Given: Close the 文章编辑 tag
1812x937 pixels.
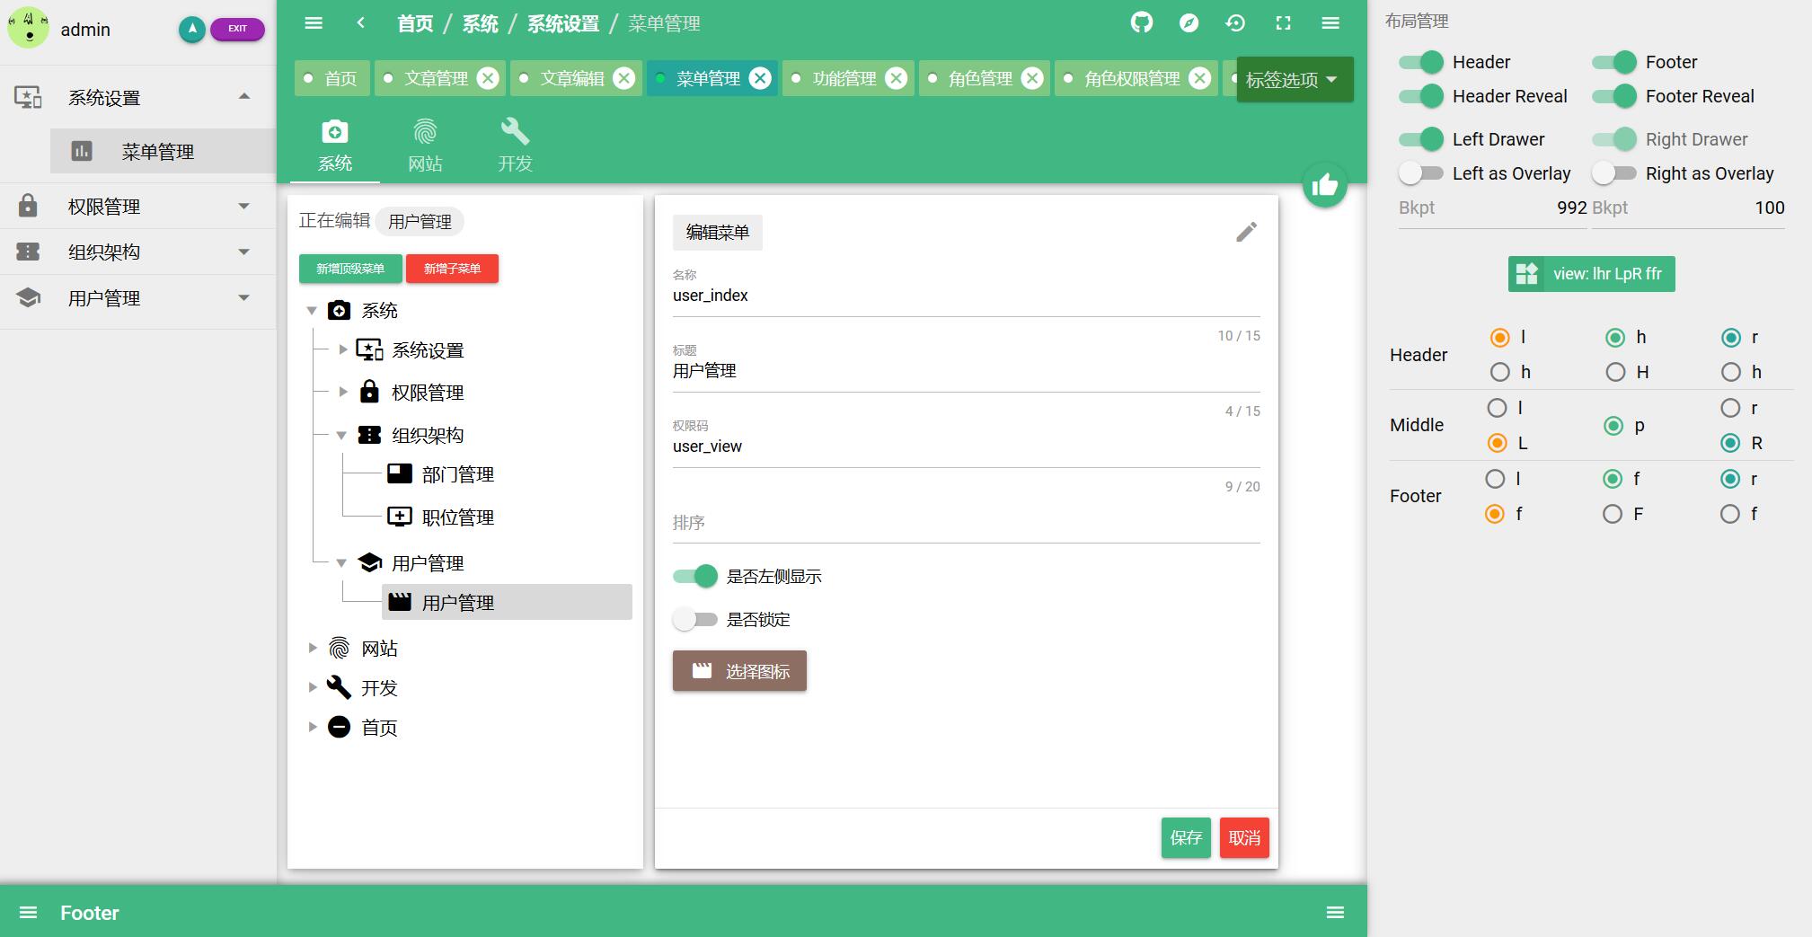Looking at the screenshot, I should (624, 78).
